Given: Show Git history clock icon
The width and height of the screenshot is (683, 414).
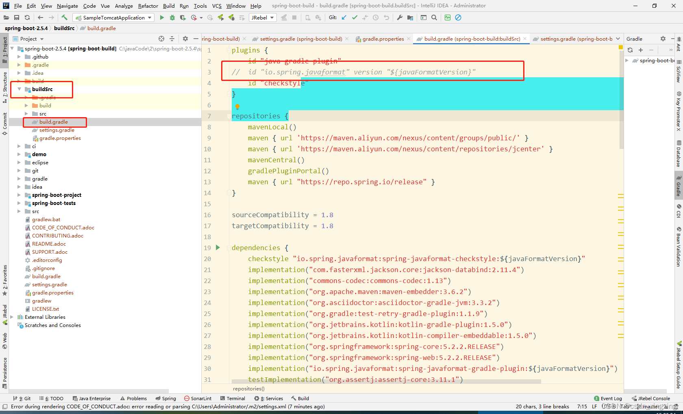Looking at the screenshot, I should (376, 17).
